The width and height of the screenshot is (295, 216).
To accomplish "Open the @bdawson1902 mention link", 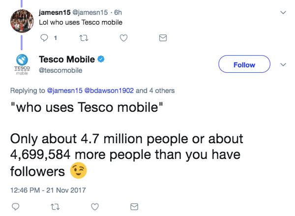I will point(109,91).
